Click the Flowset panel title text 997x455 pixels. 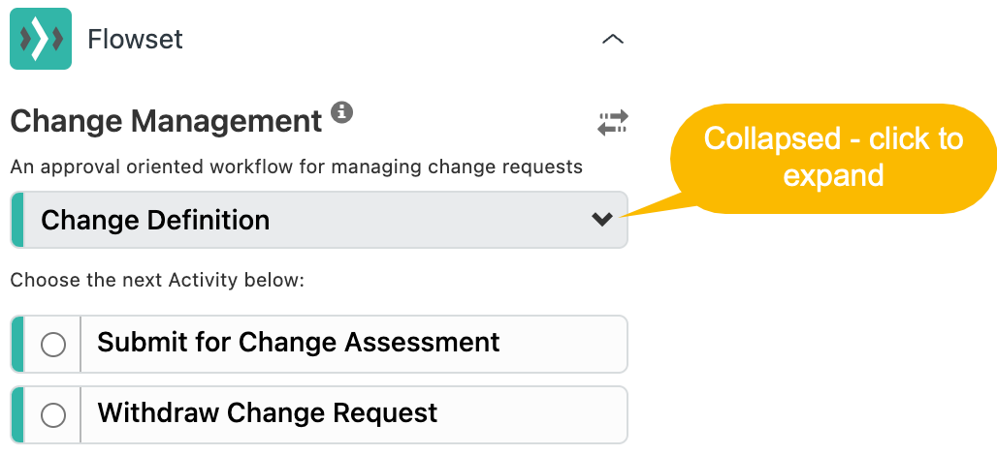pyautogui.click(x=135, y=40)
